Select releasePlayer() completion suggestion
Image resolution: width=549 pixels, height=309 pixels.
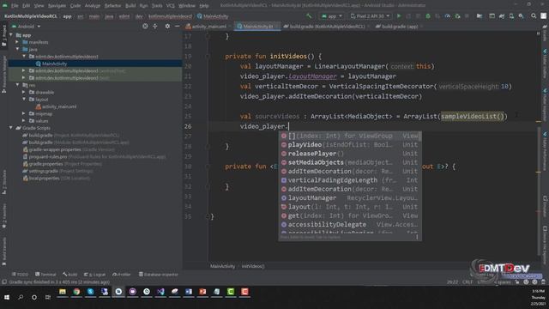350,154
